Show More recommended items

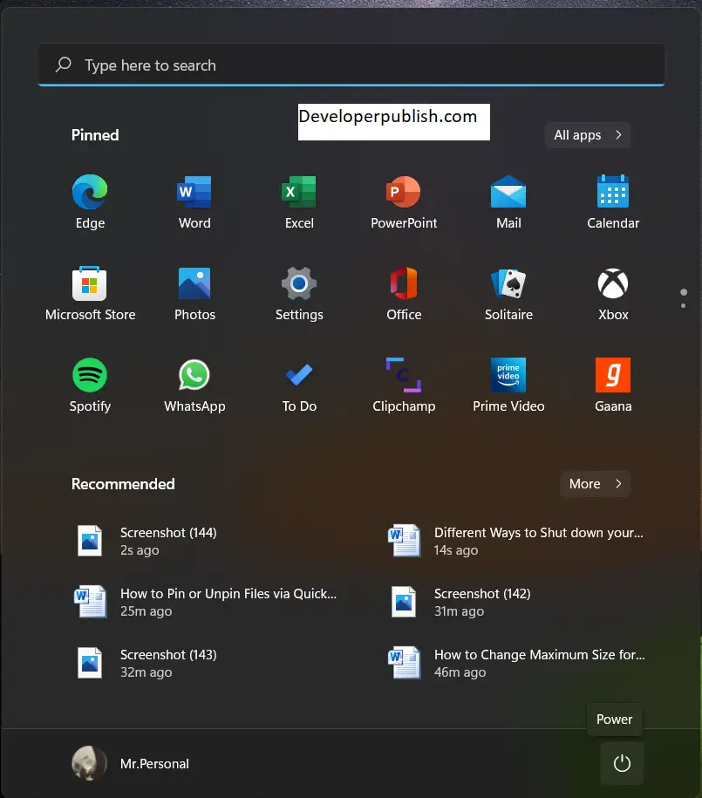(x=596, y=483)
